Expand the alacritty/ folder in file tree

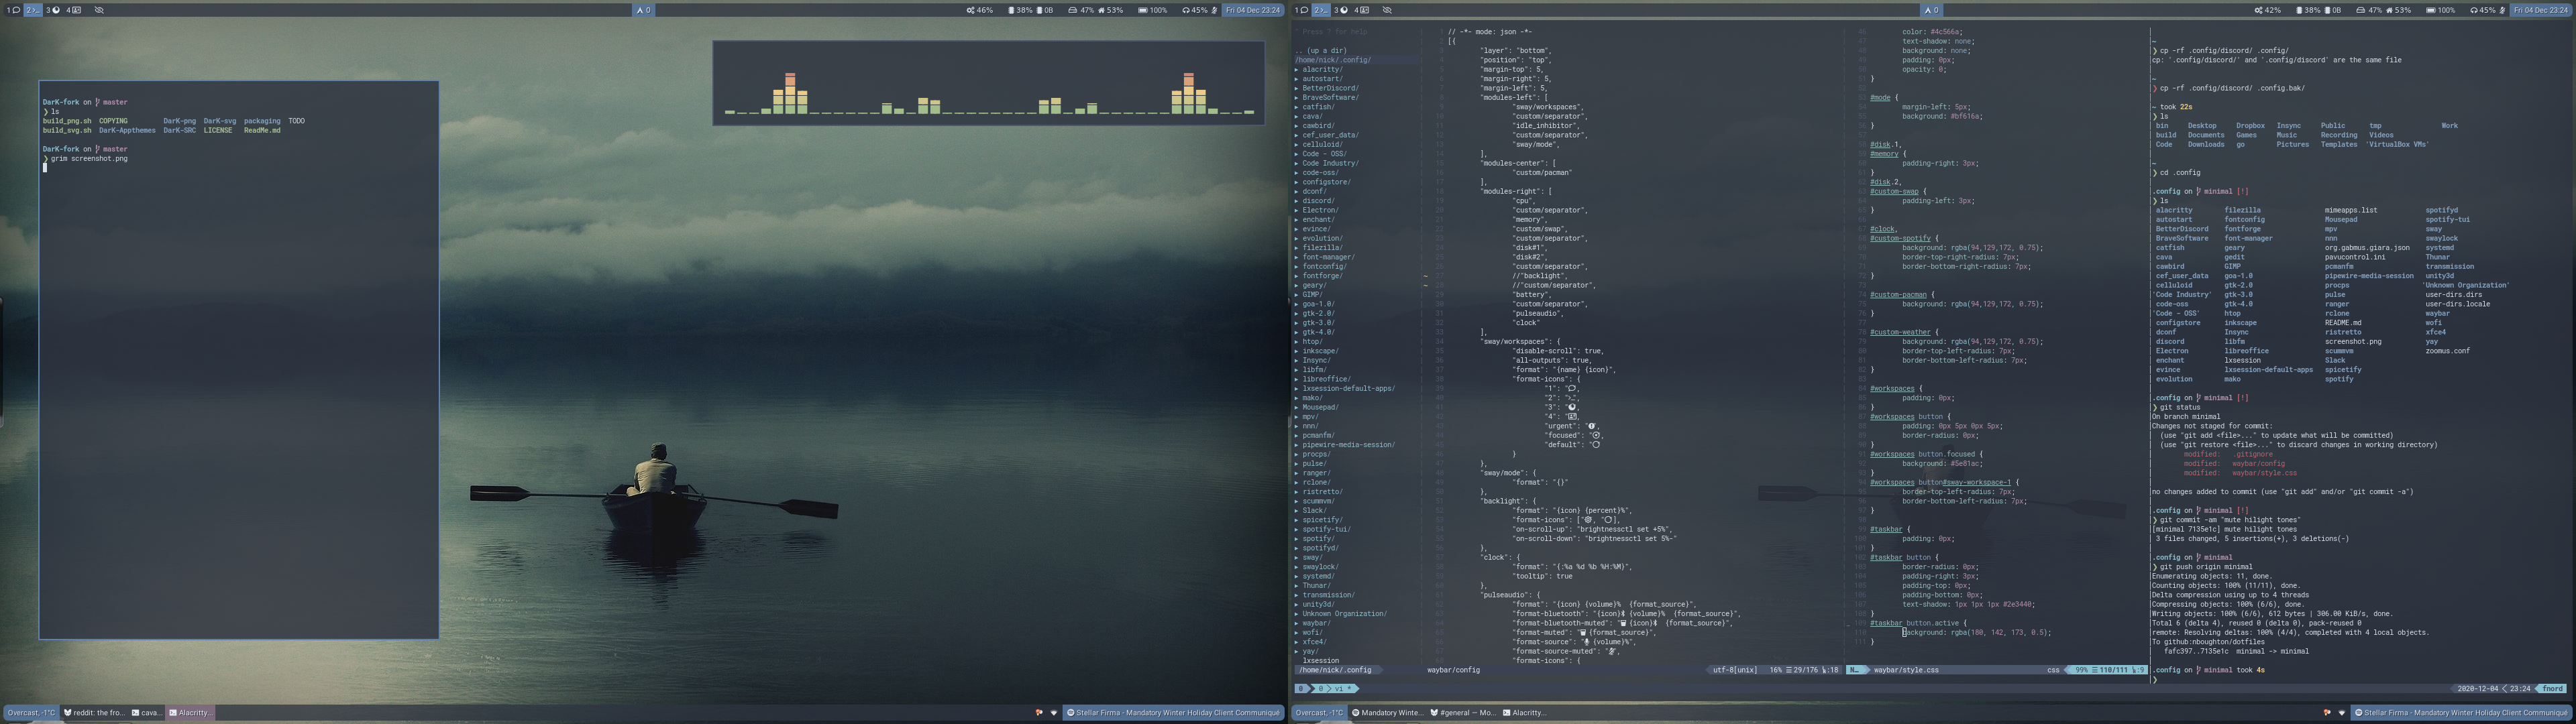click(1322, 69)
